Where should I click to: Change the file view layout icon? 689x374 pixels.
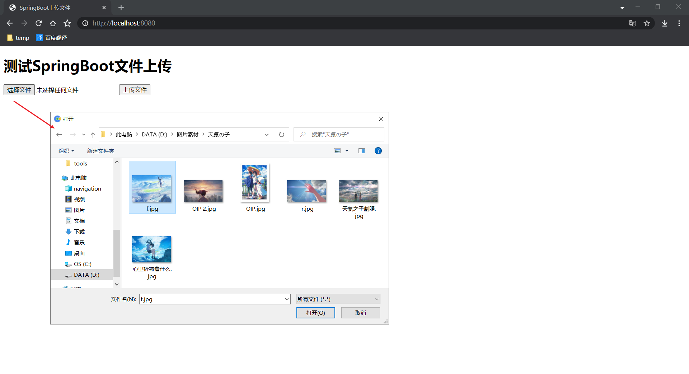337,151
